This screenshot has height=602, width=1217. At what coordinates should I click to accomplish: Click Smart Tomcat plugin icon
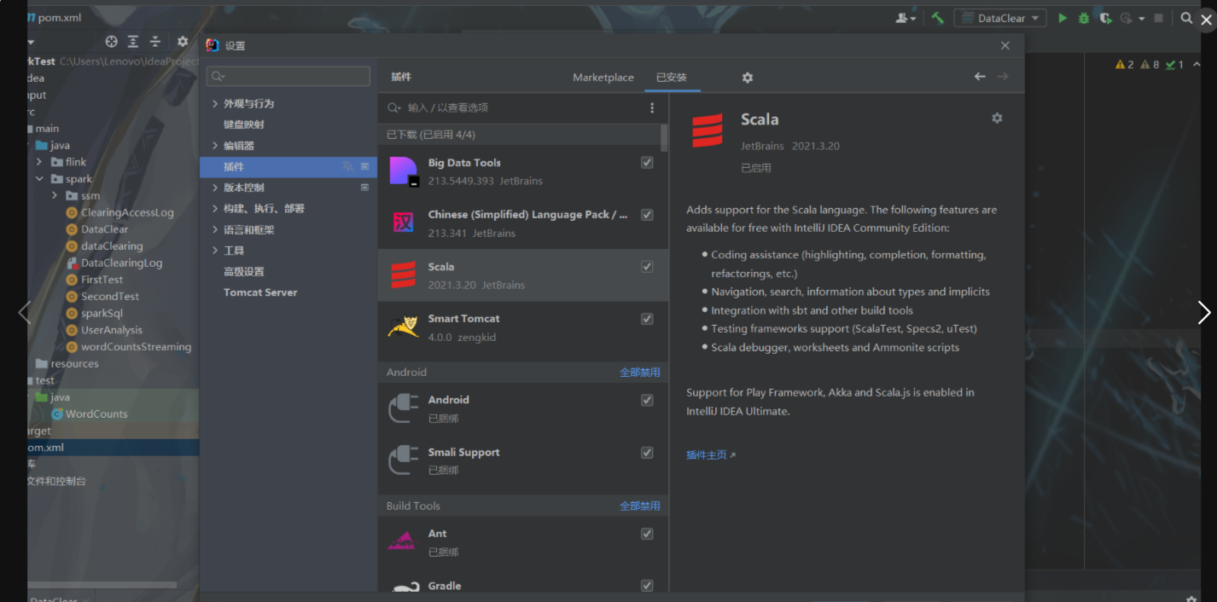tap(403, 327)
